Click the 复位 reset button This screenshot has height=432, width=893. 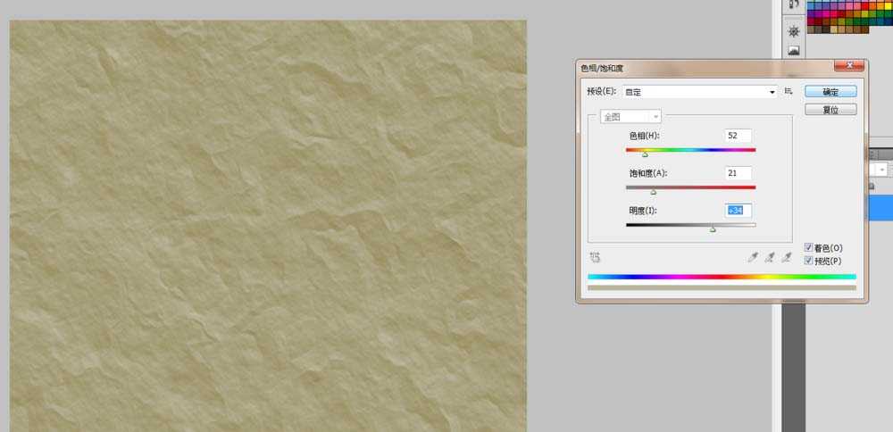coord(830,110)
